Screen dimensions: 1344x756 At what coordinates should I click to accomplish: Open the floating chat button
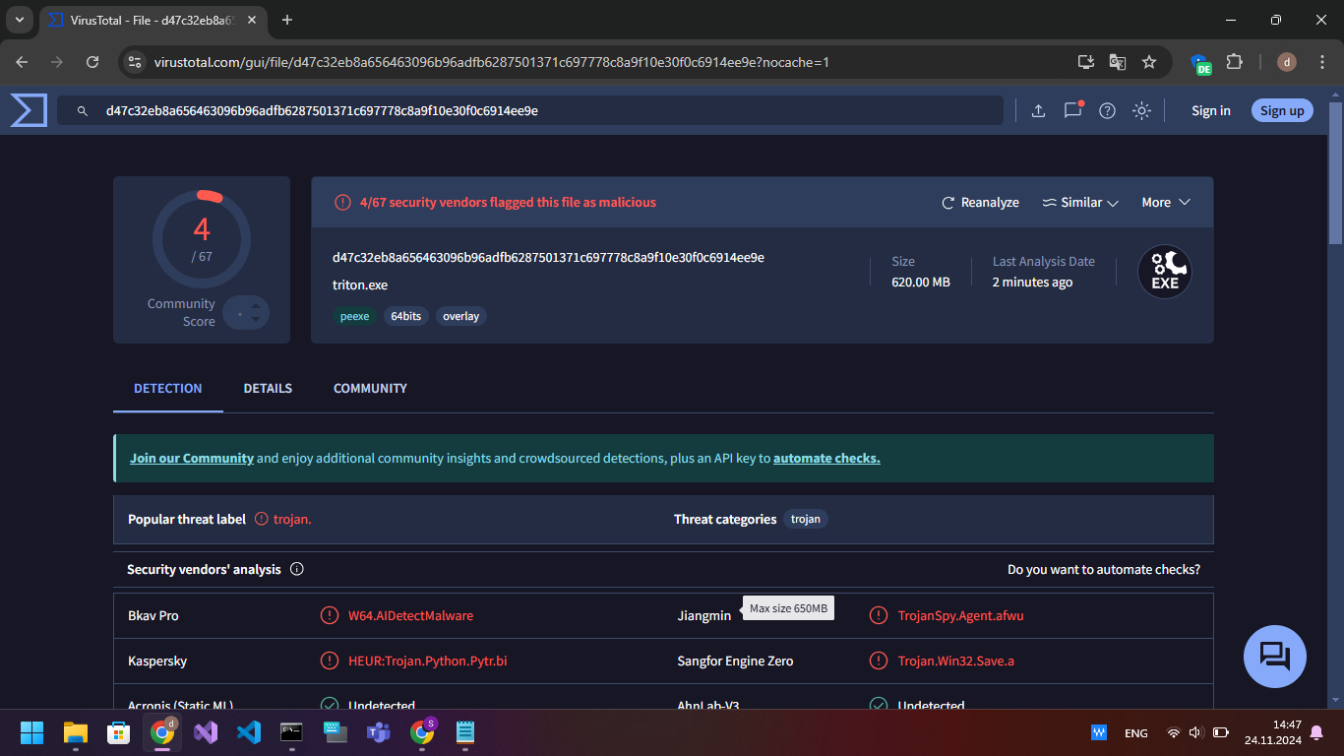tap(1275, 656)
